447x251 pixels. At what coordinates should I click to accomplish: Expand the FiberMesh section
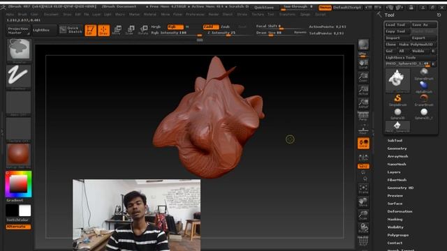(x=397, y=180)
